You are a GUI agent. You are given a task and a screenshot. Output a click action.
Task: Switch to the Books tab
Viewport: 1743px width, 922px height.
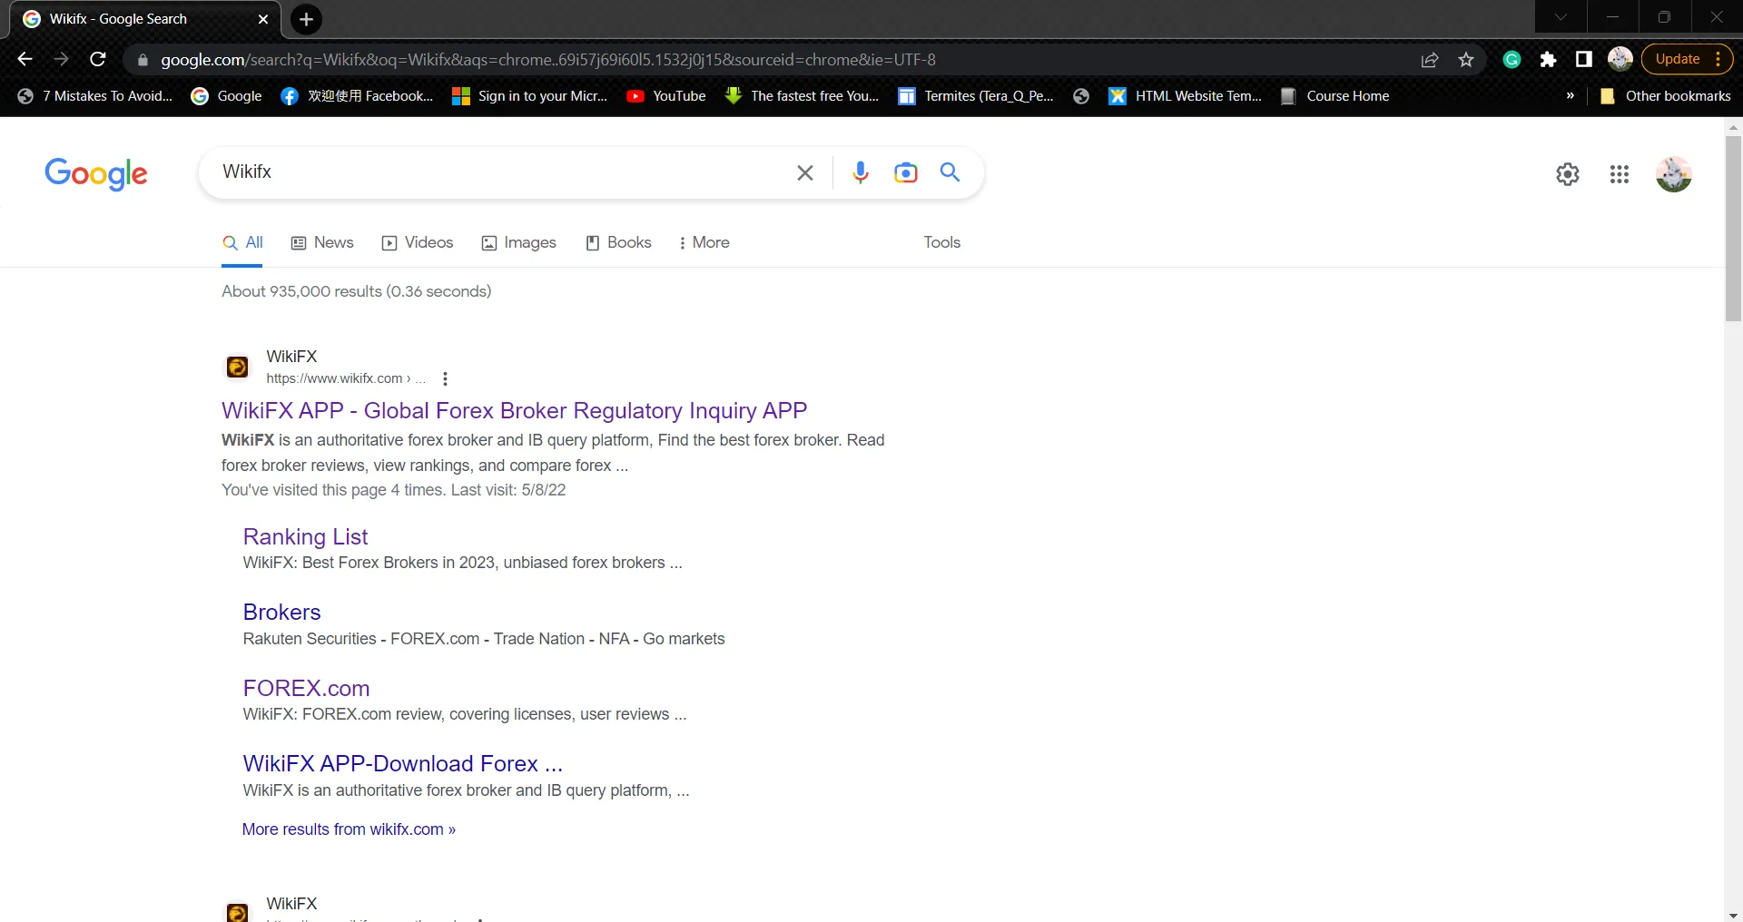point(618,243)
